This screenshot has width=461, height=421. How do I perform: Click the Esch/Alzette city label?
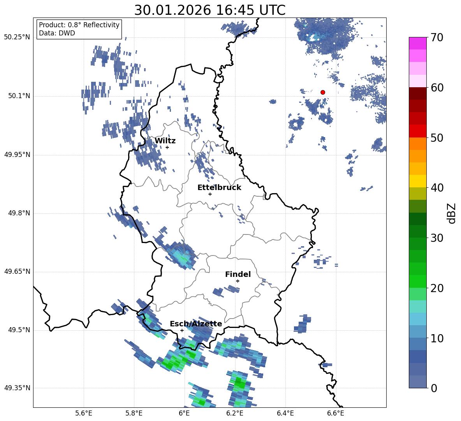pos(196,324)
